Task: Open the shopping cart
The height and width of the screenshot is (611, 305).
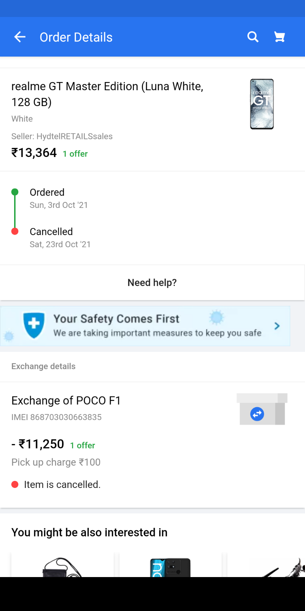Action: point(280,37)
